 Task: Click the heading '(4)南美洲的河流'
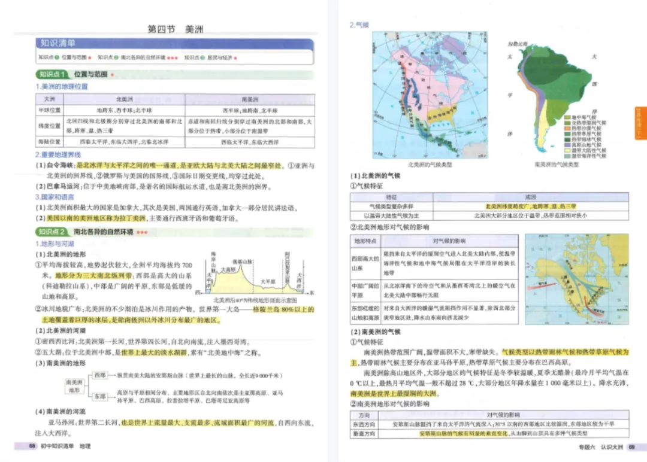click(61, 411)
